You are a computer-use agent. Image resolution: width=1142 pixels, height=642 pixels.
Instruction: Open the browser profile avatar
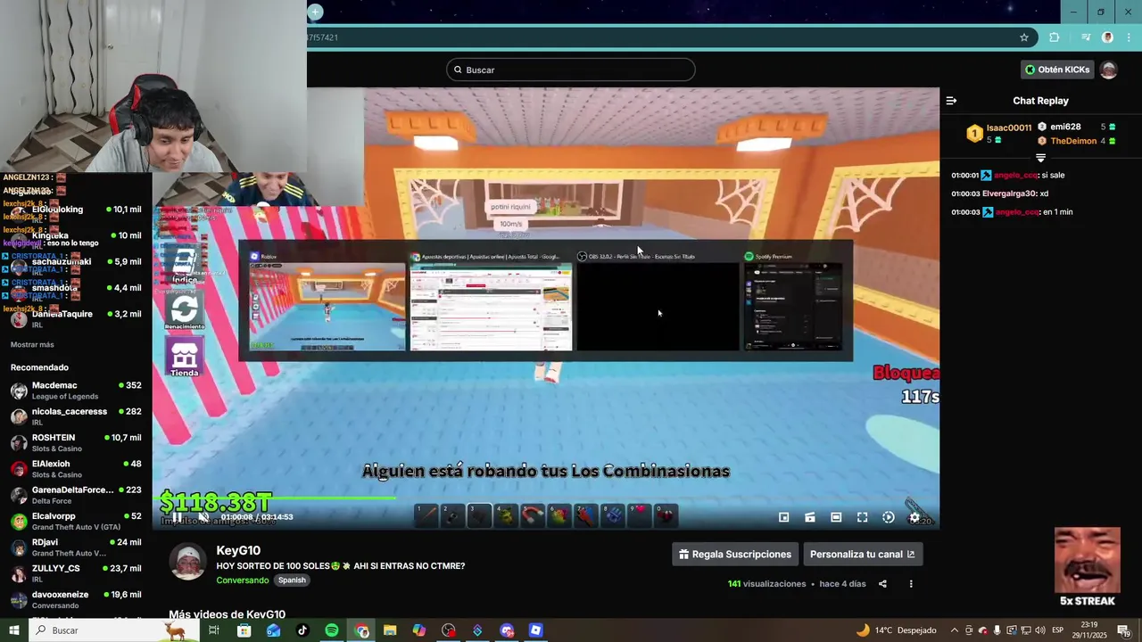[1107, 37]
